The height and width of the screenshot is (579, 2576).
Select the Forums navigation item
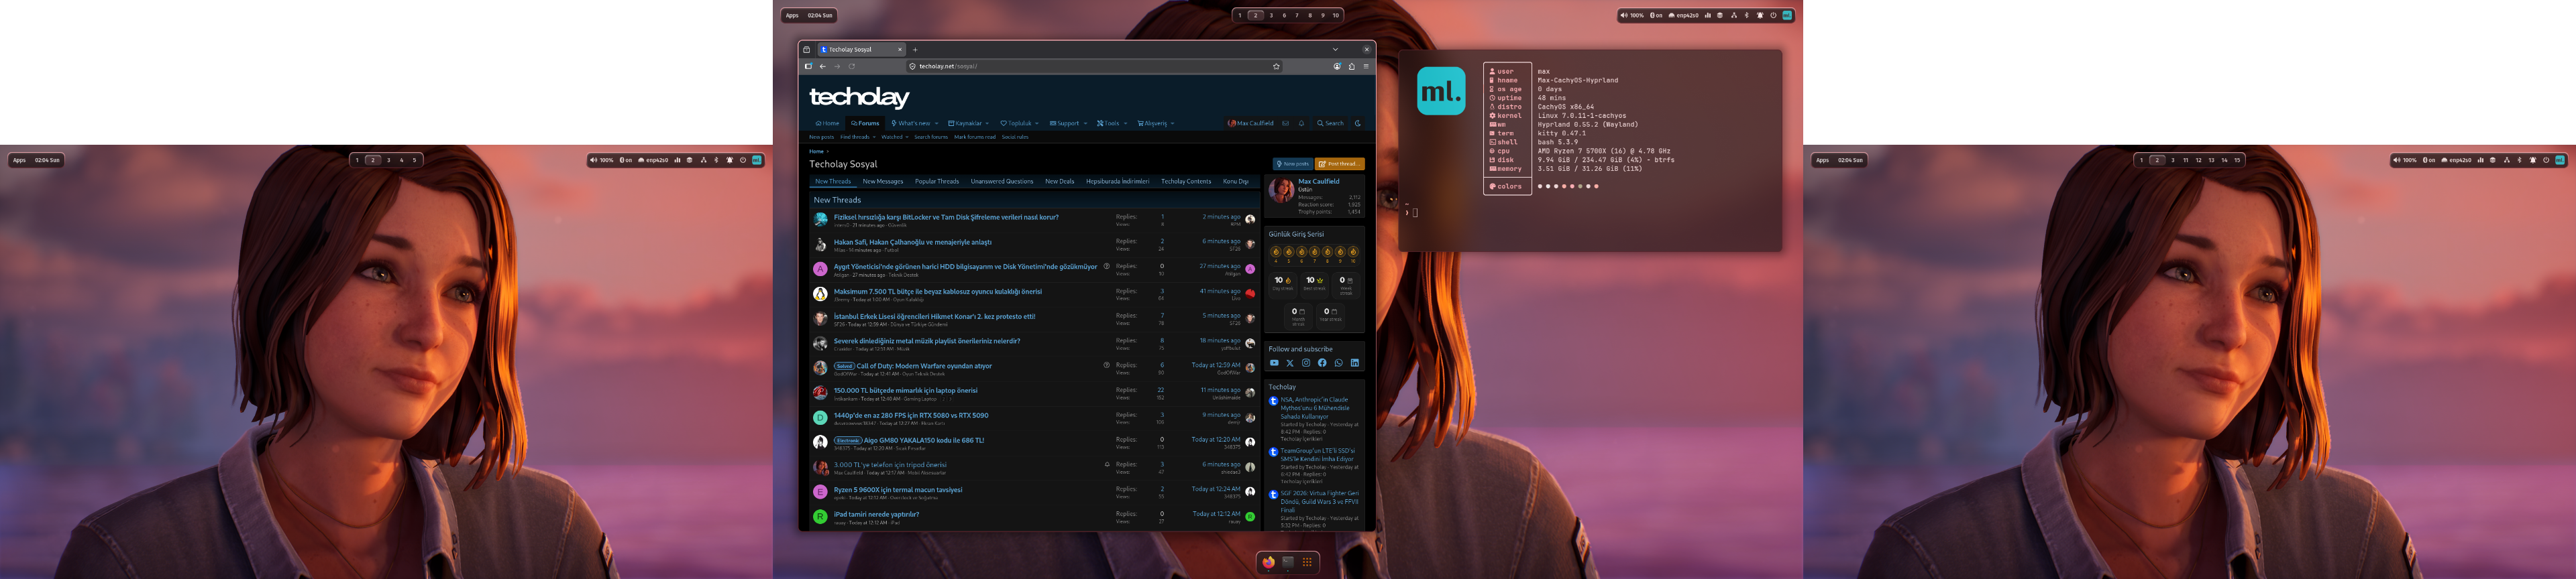coord(865,124)
